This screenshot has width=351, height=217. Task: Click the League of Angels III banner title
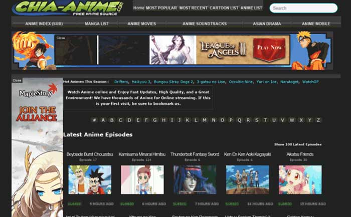click(x=223, y=50)
